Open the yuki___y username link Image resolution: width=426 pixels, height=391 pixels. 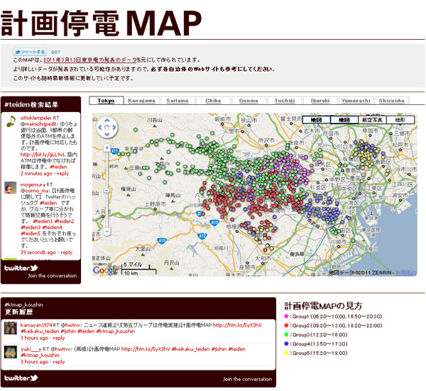tap(31, 349)
